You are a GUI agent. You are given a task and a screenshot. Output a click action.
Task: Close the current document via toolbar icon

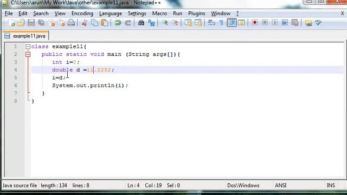52,23
